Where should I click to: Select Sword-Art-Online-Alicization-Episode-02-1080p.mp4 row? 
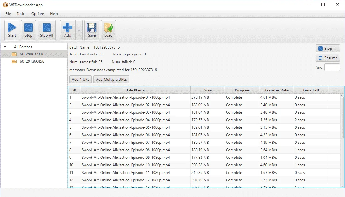click(x=204, y=105)
